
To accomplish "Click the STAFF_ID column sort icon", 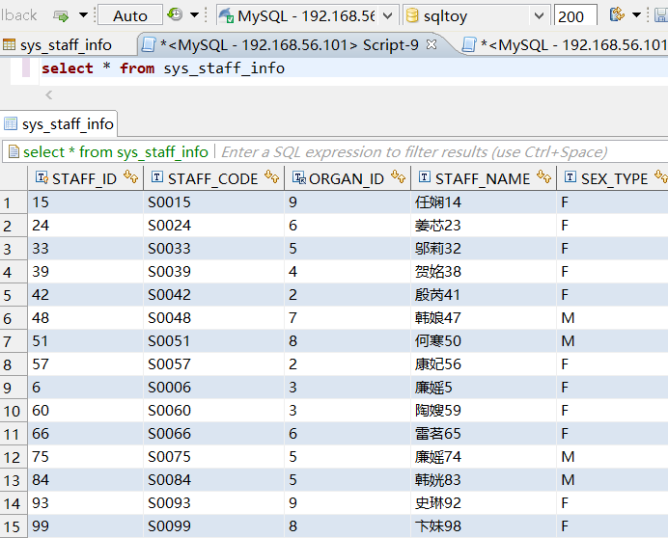I will click(x=131, y=177).
